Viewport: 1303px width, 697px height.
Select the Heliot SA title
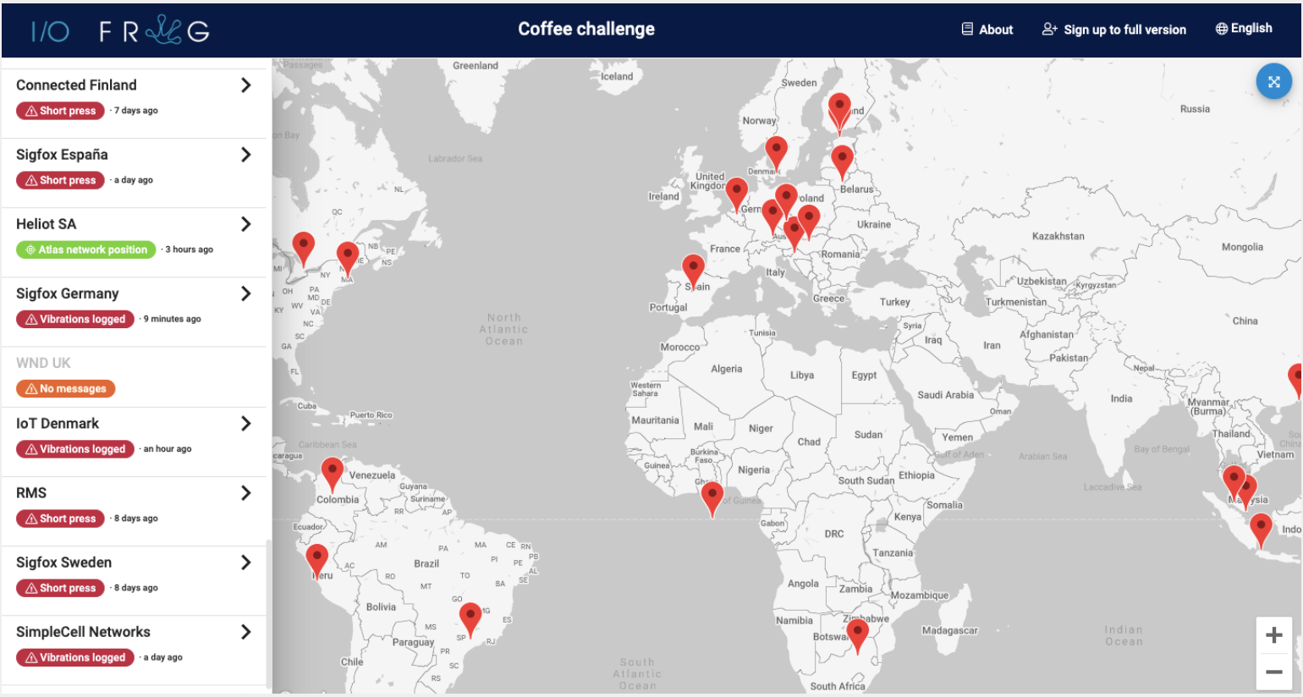(46, 224)
